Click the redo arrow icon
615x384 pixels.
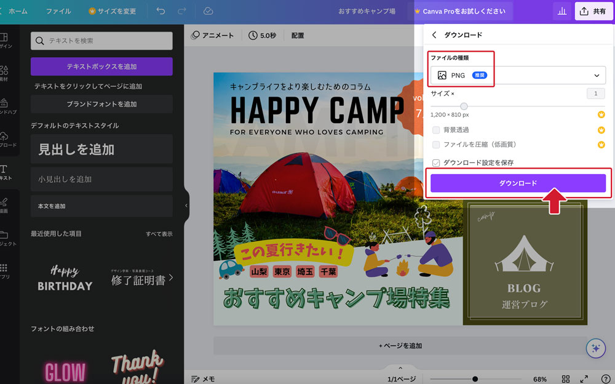pyautogui.click(x=182, y=11)
